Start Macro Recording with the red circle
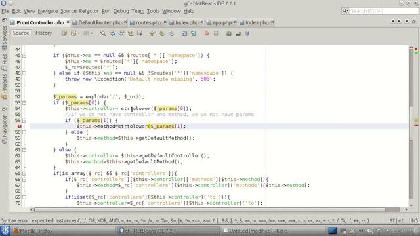 point(207,33)
